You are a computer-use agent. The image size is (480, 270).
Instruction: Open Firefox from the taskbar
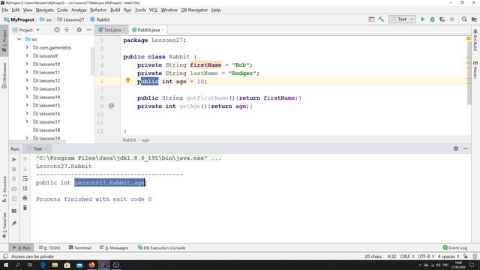coord(91,265)
